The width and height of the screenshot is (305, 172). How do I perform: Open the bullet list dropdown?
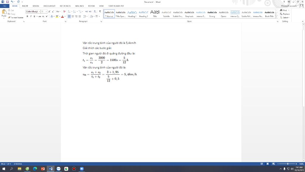pos(72,12)
